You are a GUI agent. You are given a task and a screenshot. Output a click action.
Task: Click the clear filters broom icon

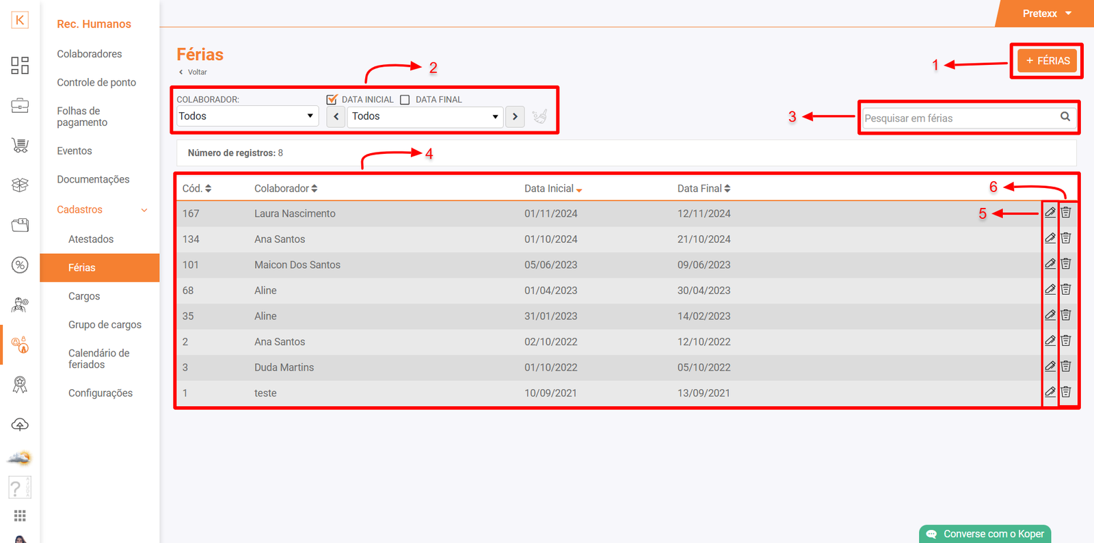[x=539, y=116]
